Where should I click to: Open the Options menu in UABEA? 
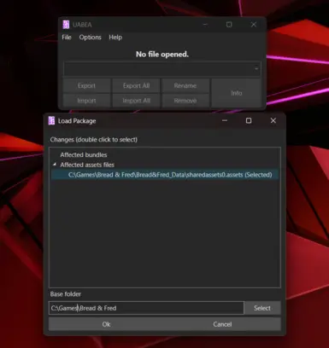click(90, 38)
